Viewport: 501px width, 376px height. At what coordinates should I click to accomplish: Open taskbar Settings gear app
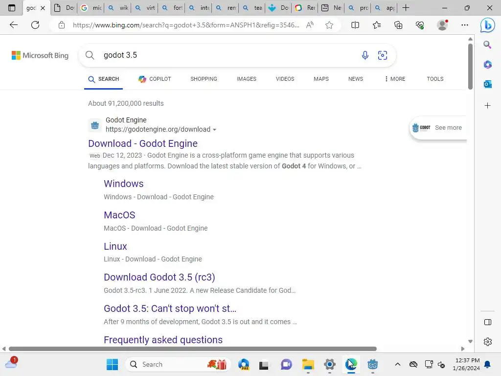coord(329,364)
